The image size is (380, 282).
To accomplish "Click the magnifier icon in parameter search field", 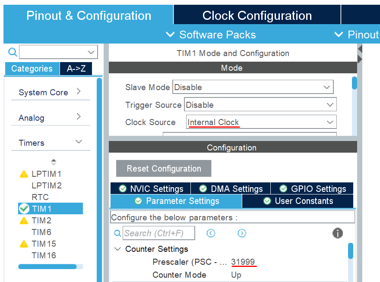I will (x=117, y=233).
